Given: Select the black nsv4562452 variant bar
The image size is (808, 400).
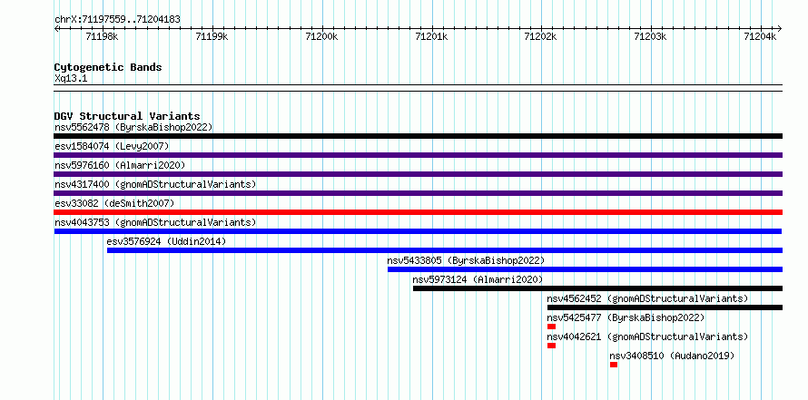Looking at the screenshot, I should (665, 307).
